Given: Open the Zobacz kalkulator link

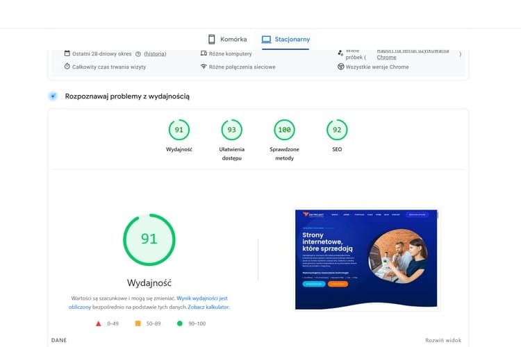Looking at the screenshot, I should click(208, 307).
